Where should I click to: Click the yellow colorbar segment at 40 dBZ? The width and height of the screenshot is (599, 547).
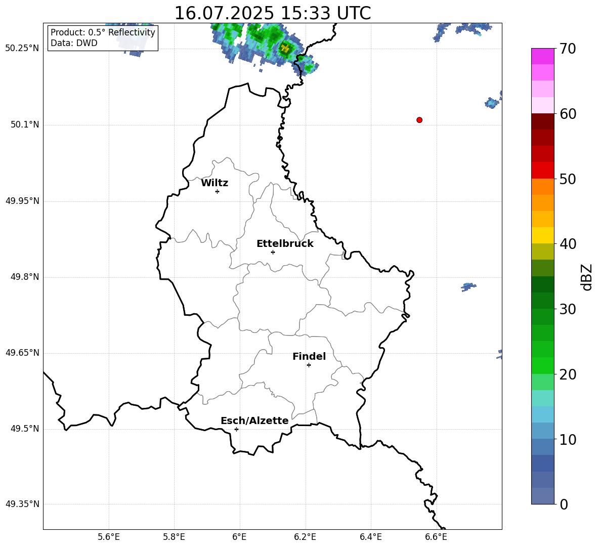543,235
